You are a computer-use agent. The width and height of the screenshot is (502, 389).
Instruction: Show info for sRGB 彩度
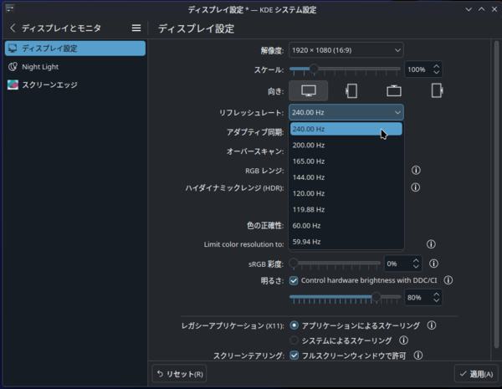[x=433, y=264]
